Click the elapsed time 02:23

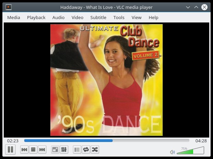pos(13,141)
